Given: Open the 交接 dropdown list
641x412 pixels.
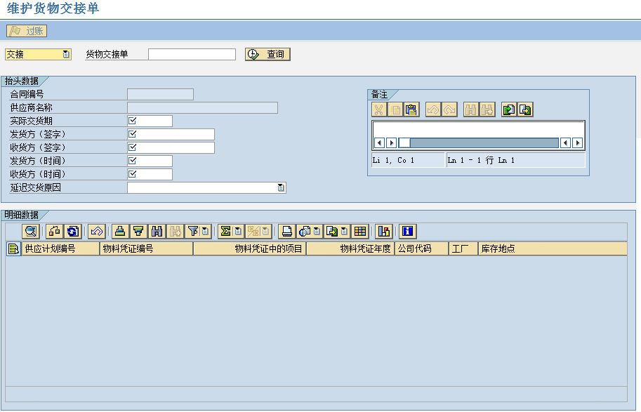Looking at the screenshot, I should pyautogui.click(x=66, y=54).
